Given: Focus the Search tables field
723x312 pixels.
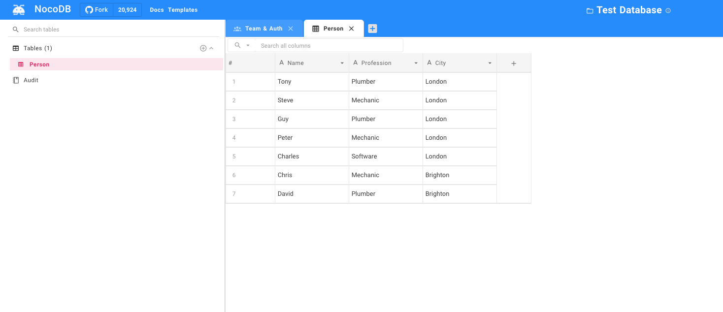Looking at the screenshot, I should click(x=114, y=30).
